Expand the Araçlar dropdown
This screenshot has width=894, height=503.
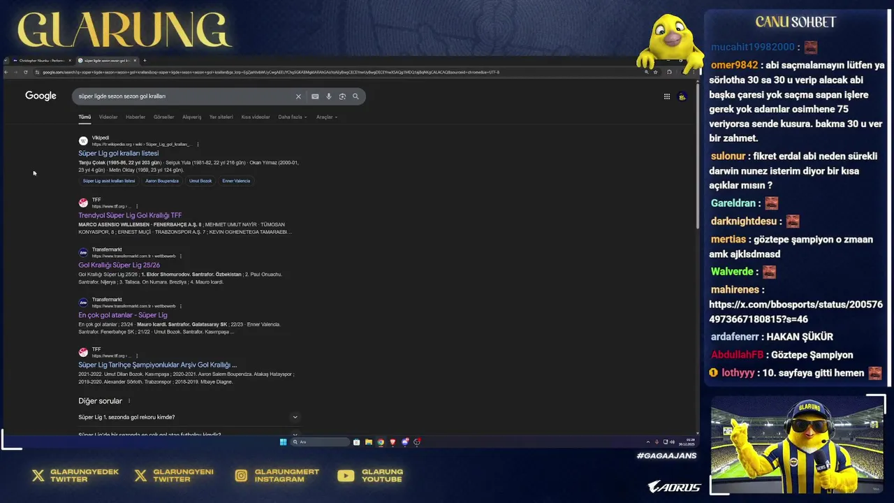(326, 117)
